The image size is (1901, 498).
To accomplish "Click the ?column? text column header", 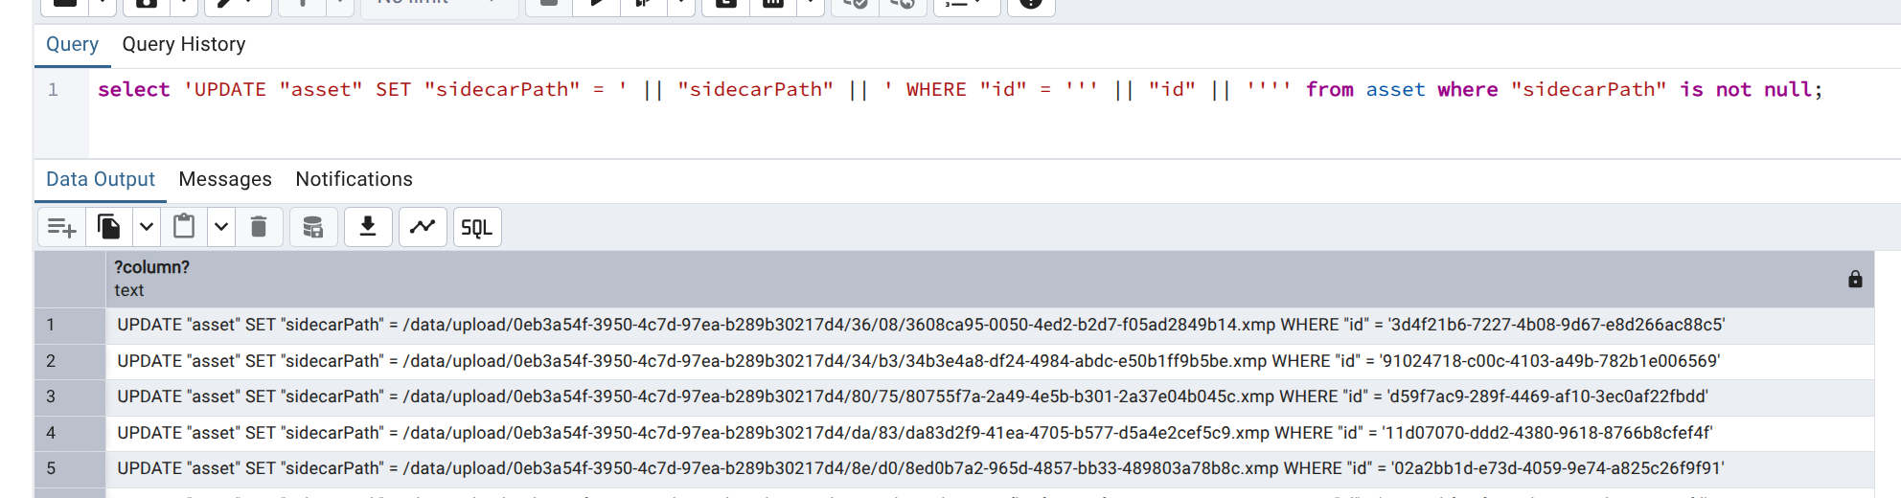I will (990, 279).
